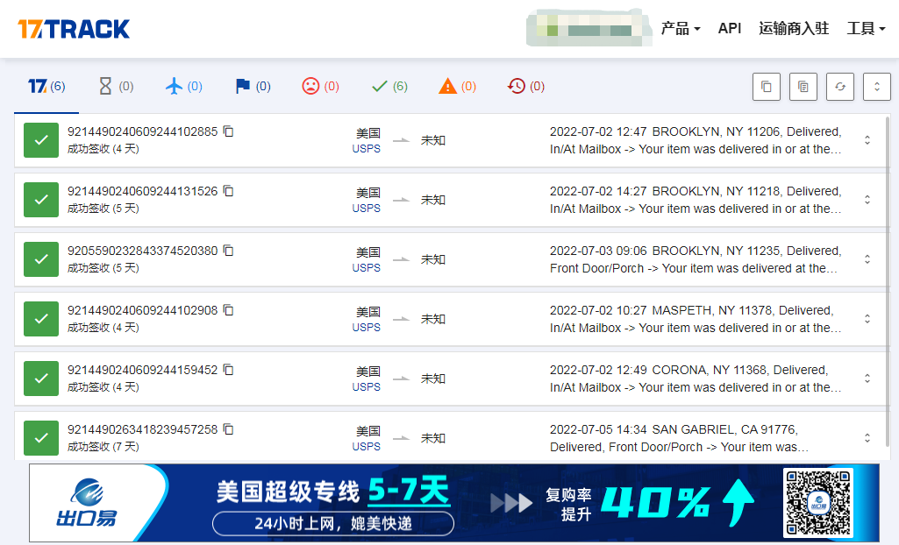899x545 pixels.
Task: Open the API page
Action: pyautogui.click(x=730, y=28)
